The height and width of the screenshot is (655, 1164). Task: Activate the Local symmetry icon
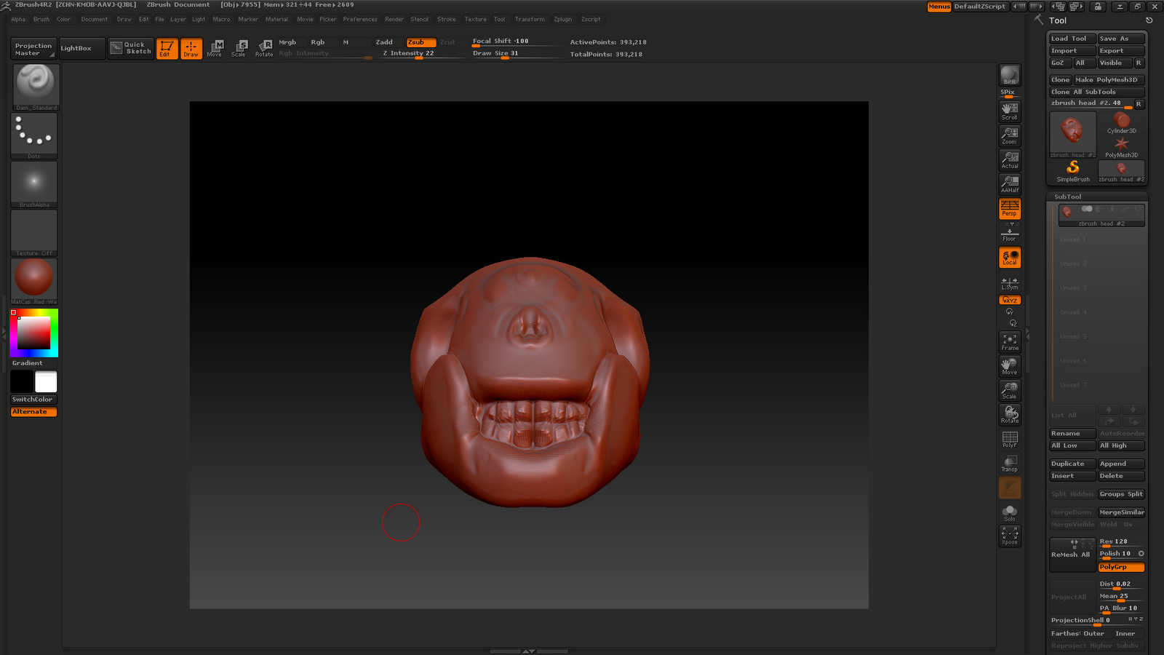(1009, 257)
